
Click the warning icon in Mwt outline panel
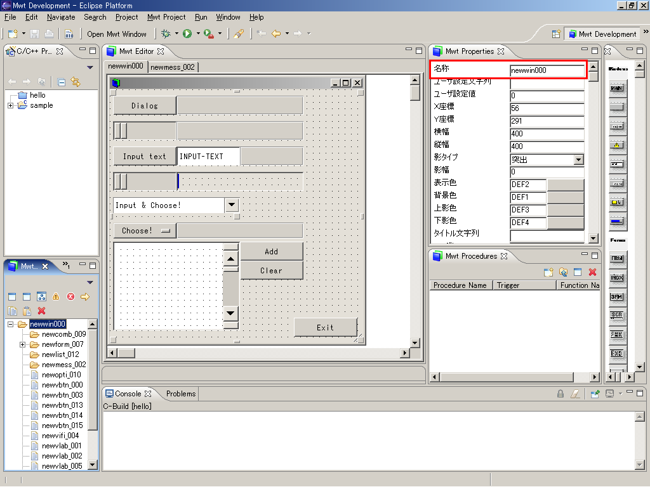(56, 297)
